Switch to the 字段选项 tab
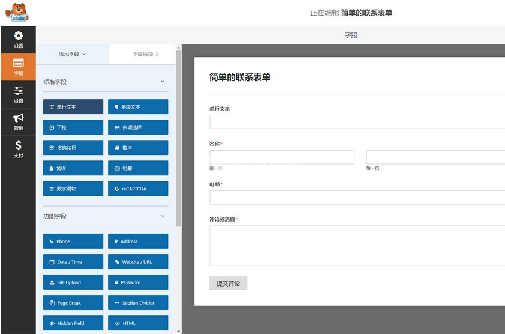 [x=142, y=54]
